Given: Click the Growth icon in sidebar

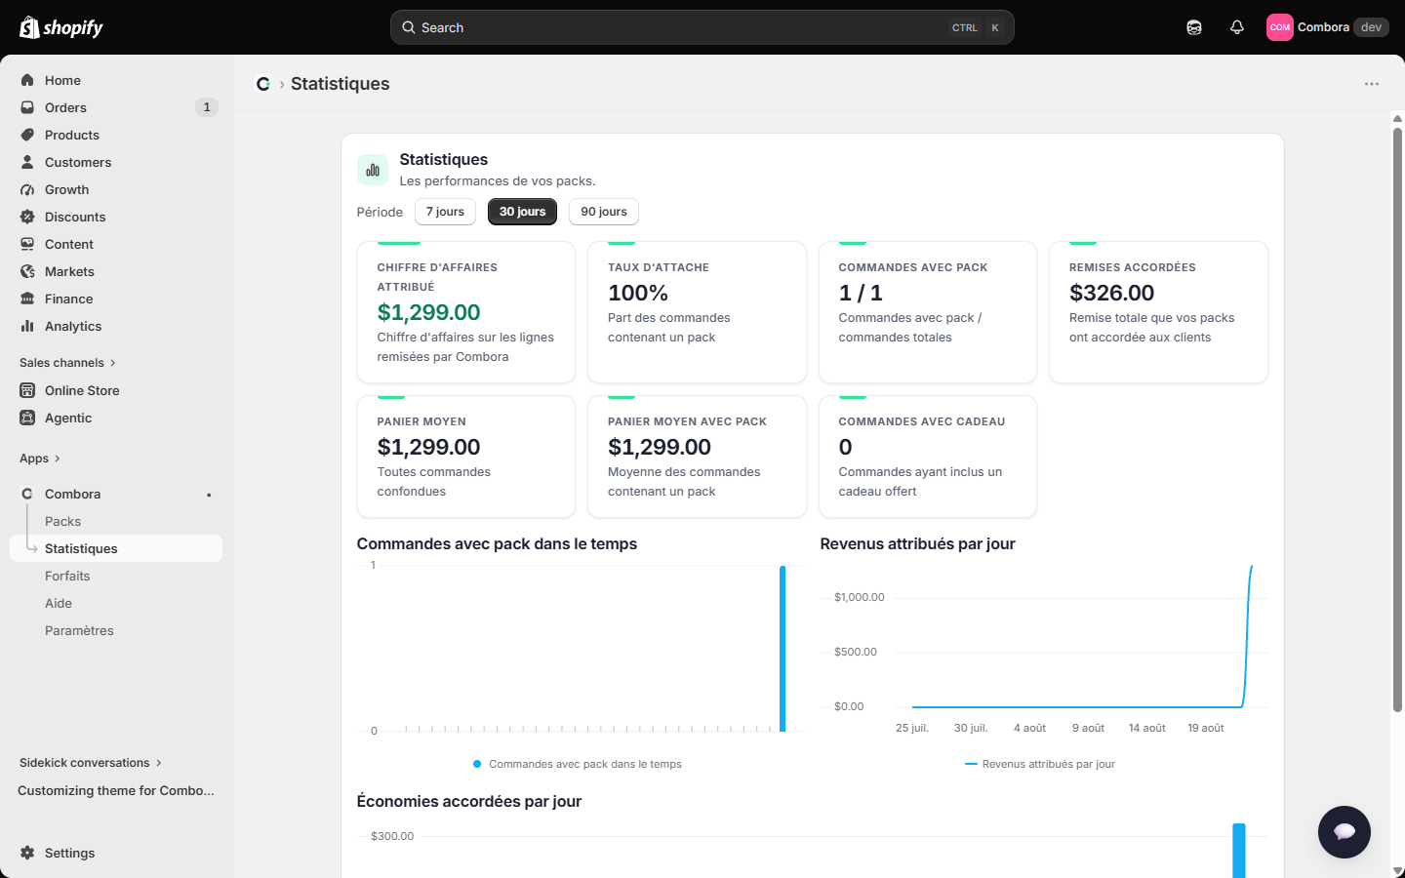Looking at the screenshot, I should pyautogui.click(x=27, y=189).
